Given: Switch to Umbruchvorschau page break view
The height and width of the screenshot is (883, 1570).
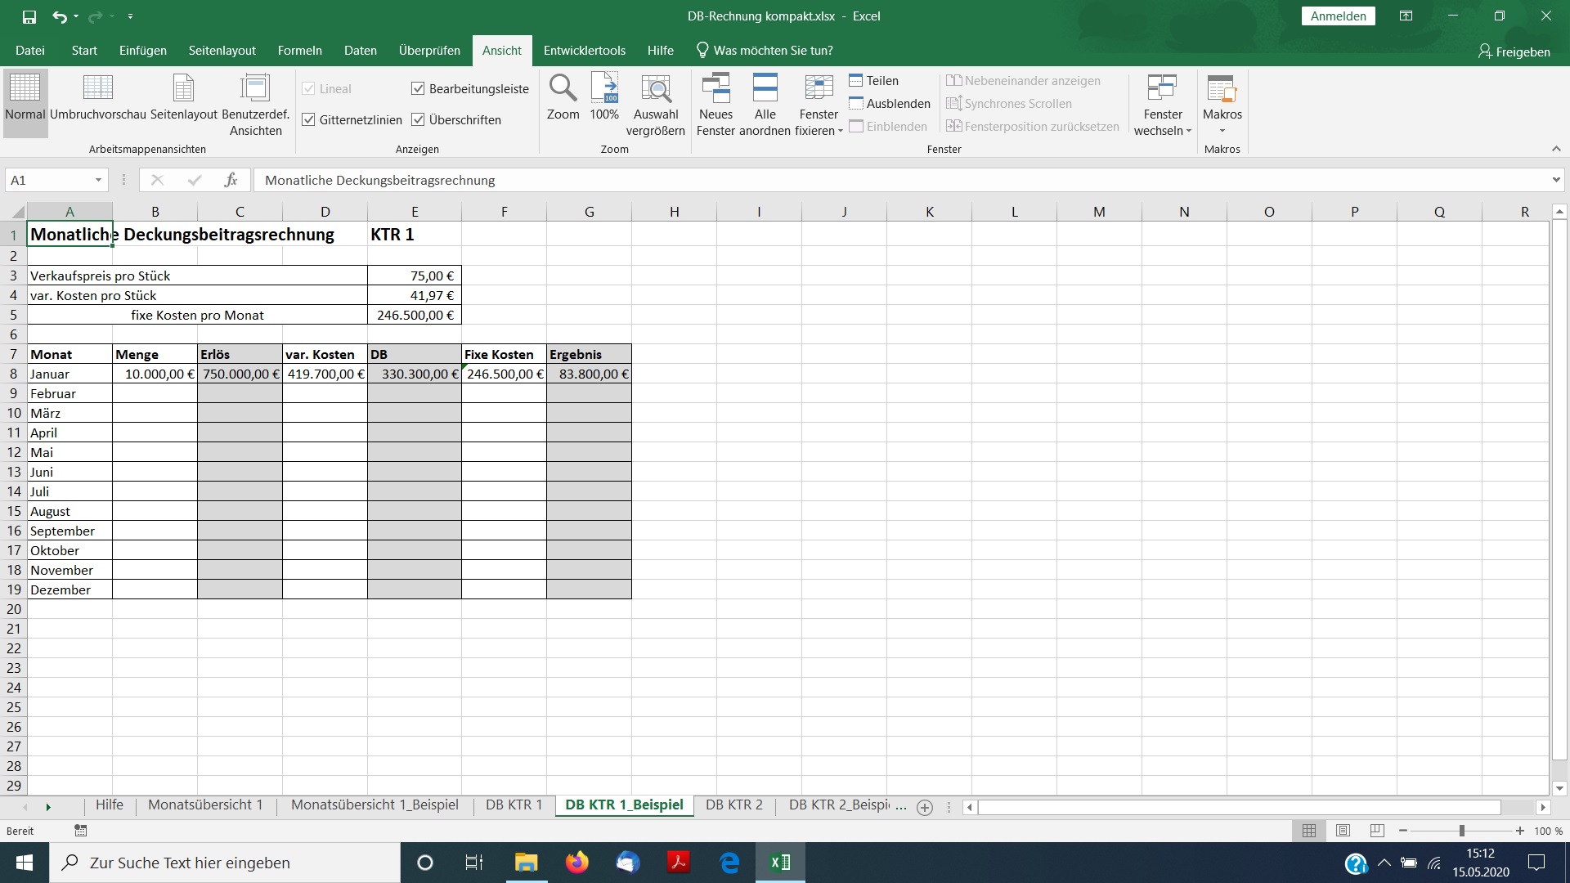Looking at the screenshot, I should pos(97,88).
